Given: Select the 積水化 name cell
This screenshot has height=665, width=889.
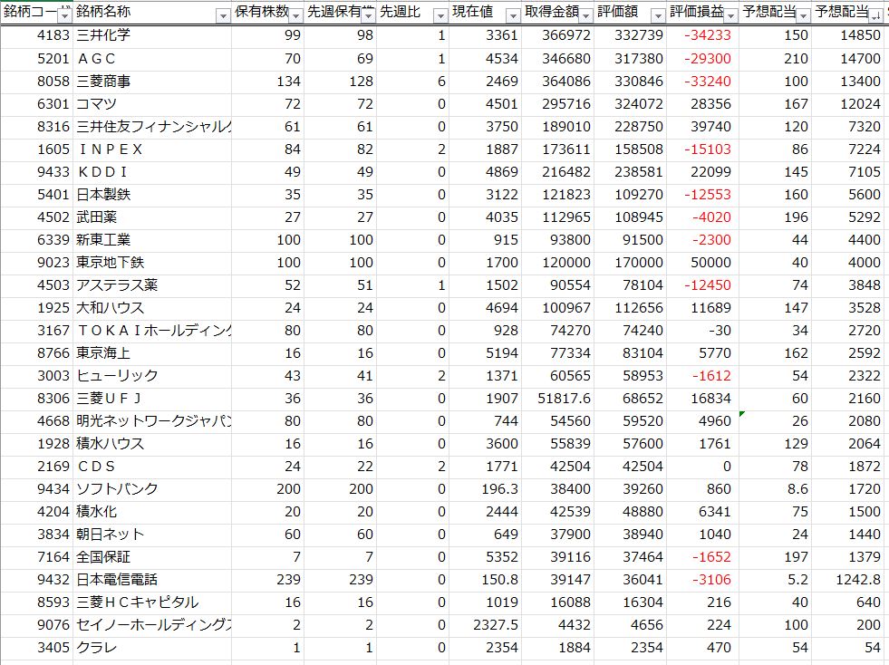Looking at the screenshot, I should pos(152,512).
